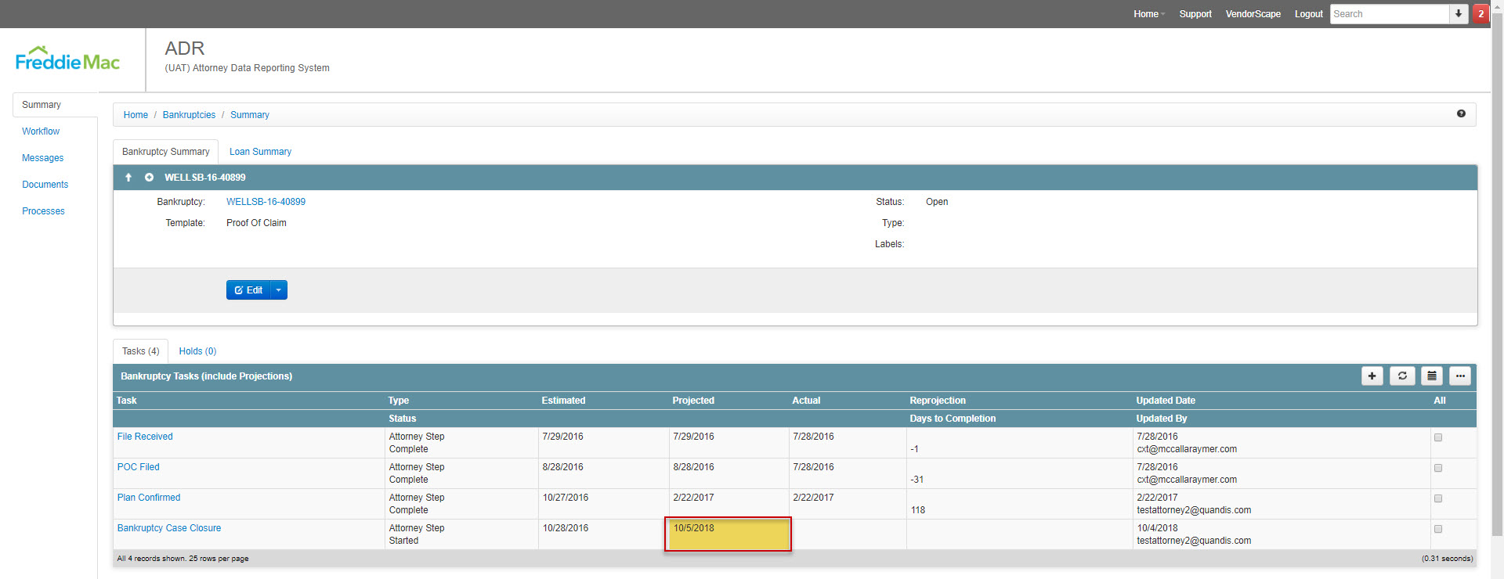Open Messages in the left sidebar
This screenshot has width=1504, height=579.
(43, 158)
